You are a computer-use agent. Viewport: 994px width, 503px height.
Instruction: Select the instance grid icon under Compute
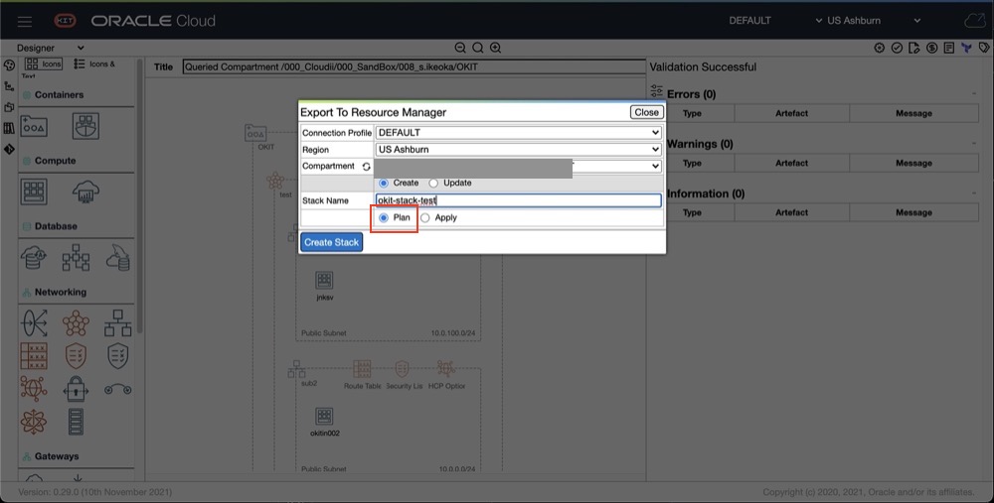click(34, 191)
